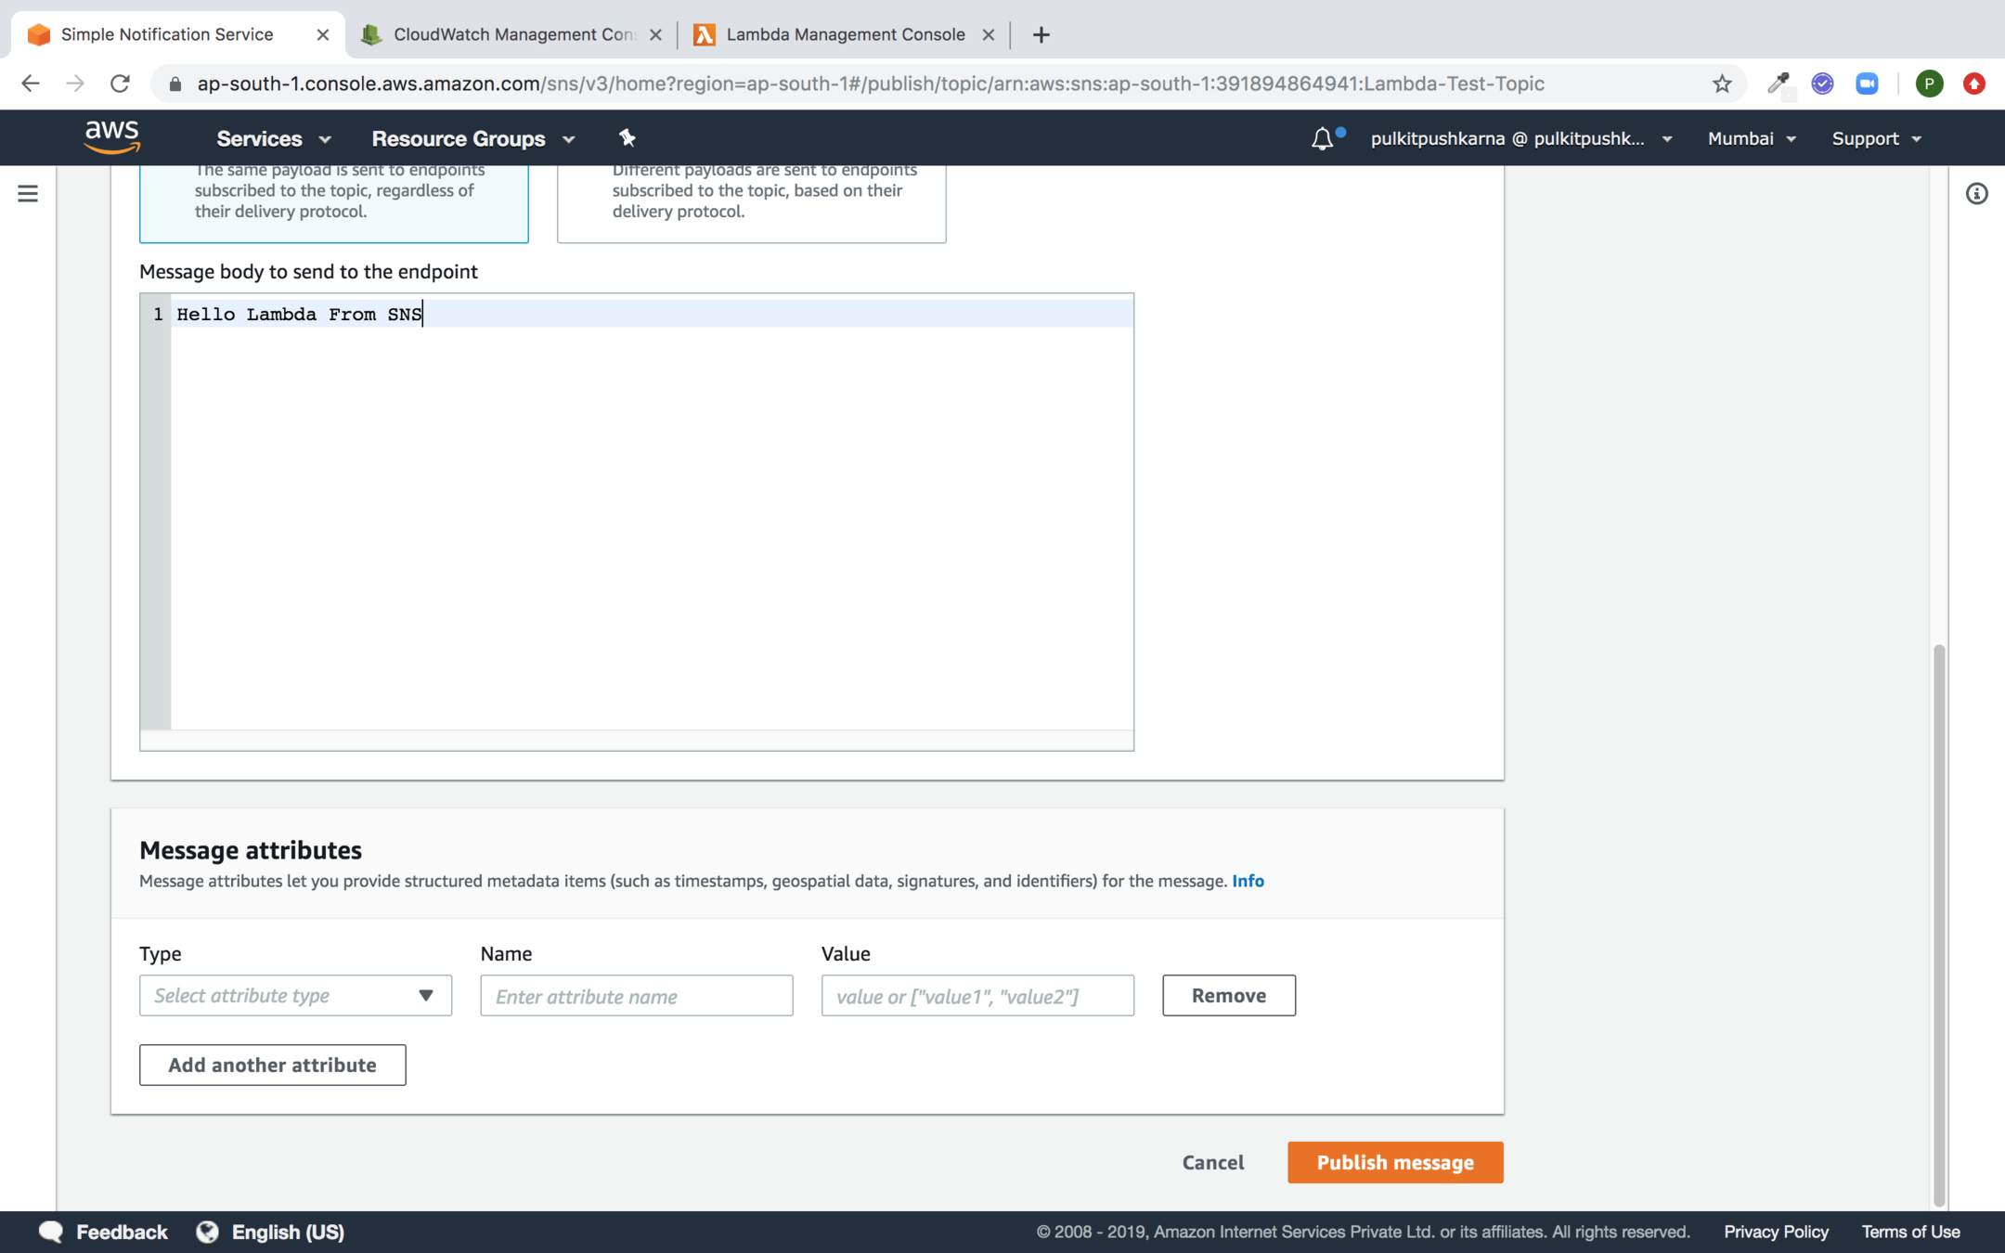Screen dimensions: 2005x1253
Task: Bookmark page with the star icon
Action: [1722, 84]
